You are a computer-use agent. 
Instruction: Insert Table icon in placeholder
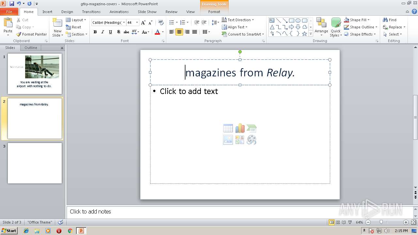click(228, 128)
